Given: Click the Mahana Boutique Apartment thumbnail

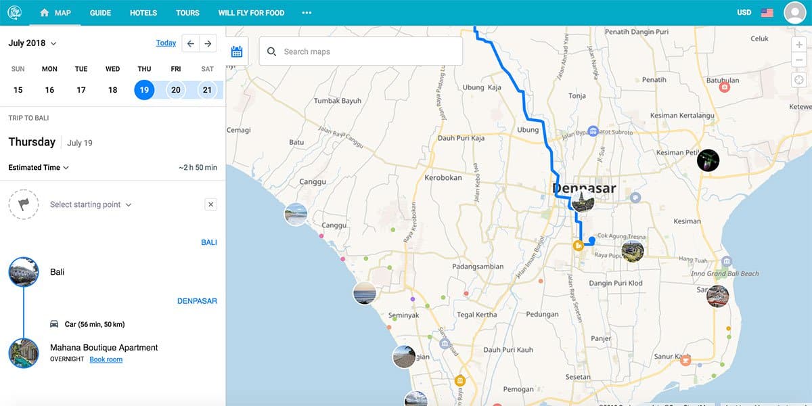Looking at the screenshot, I should [24, 353].
